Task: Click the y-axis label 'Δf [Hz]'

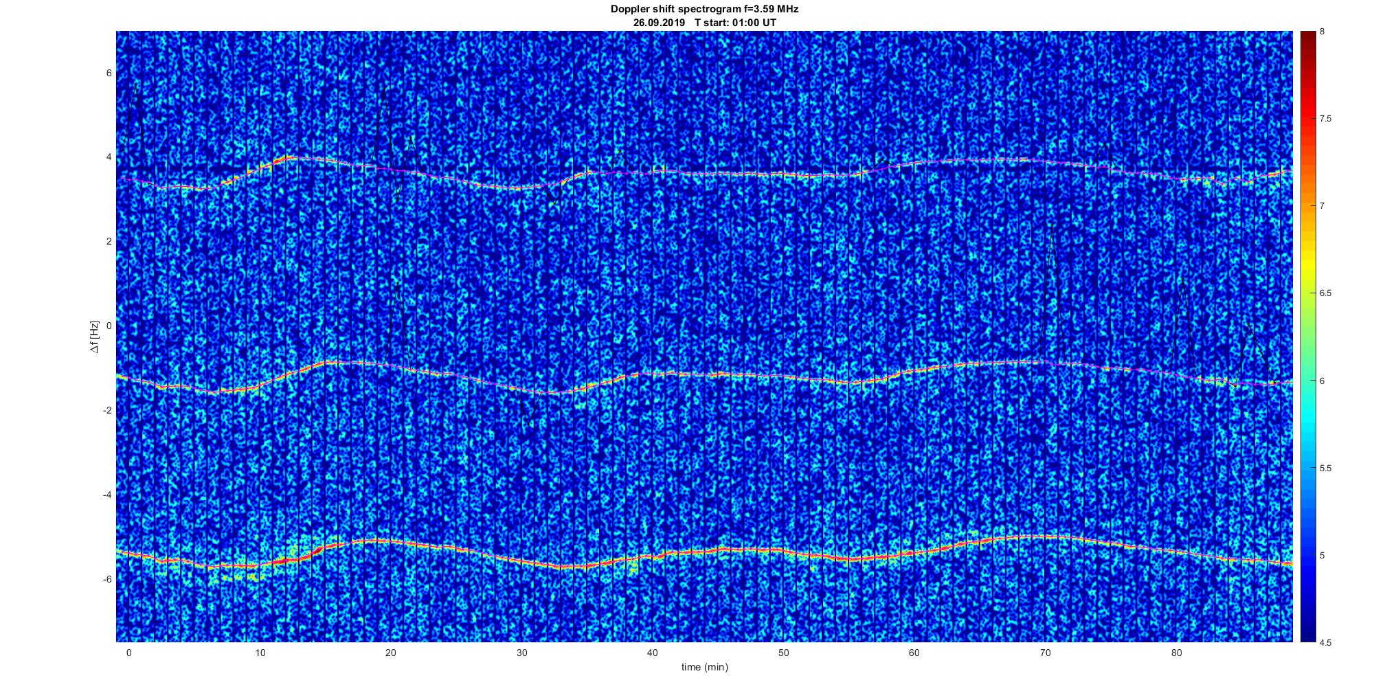Action: pyautogui.click(x=95, y=337)
